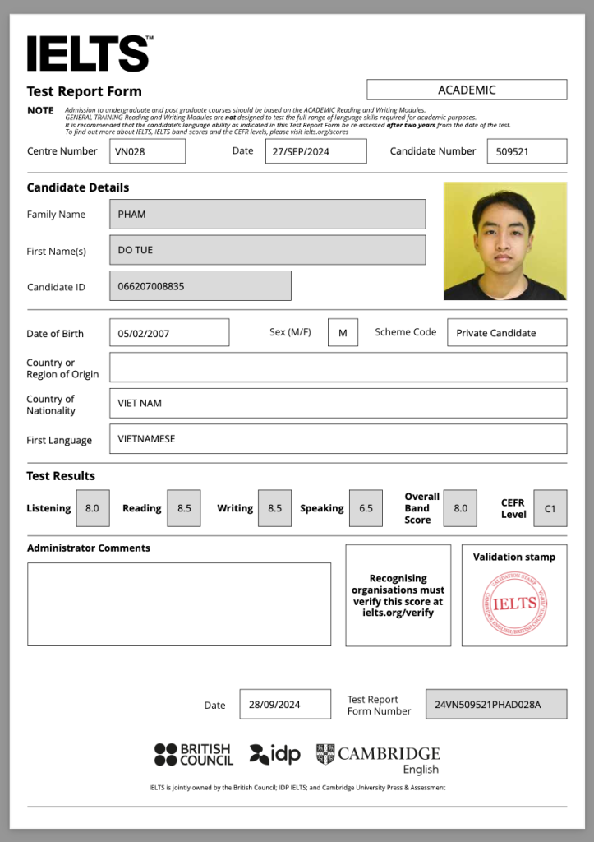Click the bold 'NOTE' label

(40, 111)
